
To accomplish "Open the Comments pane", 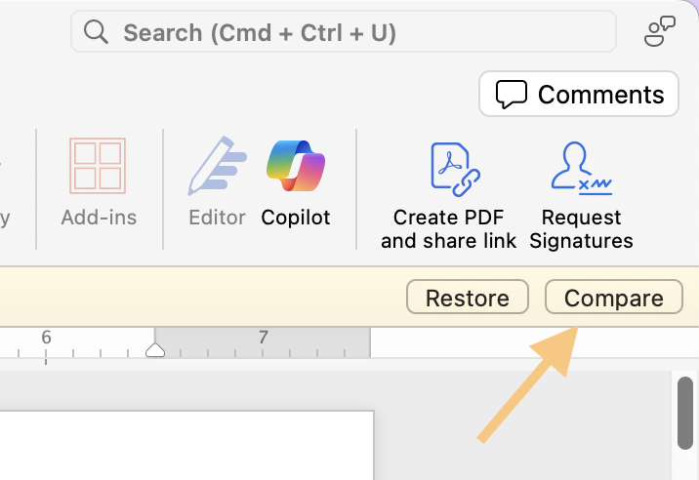I will click(x=579, y=94).
